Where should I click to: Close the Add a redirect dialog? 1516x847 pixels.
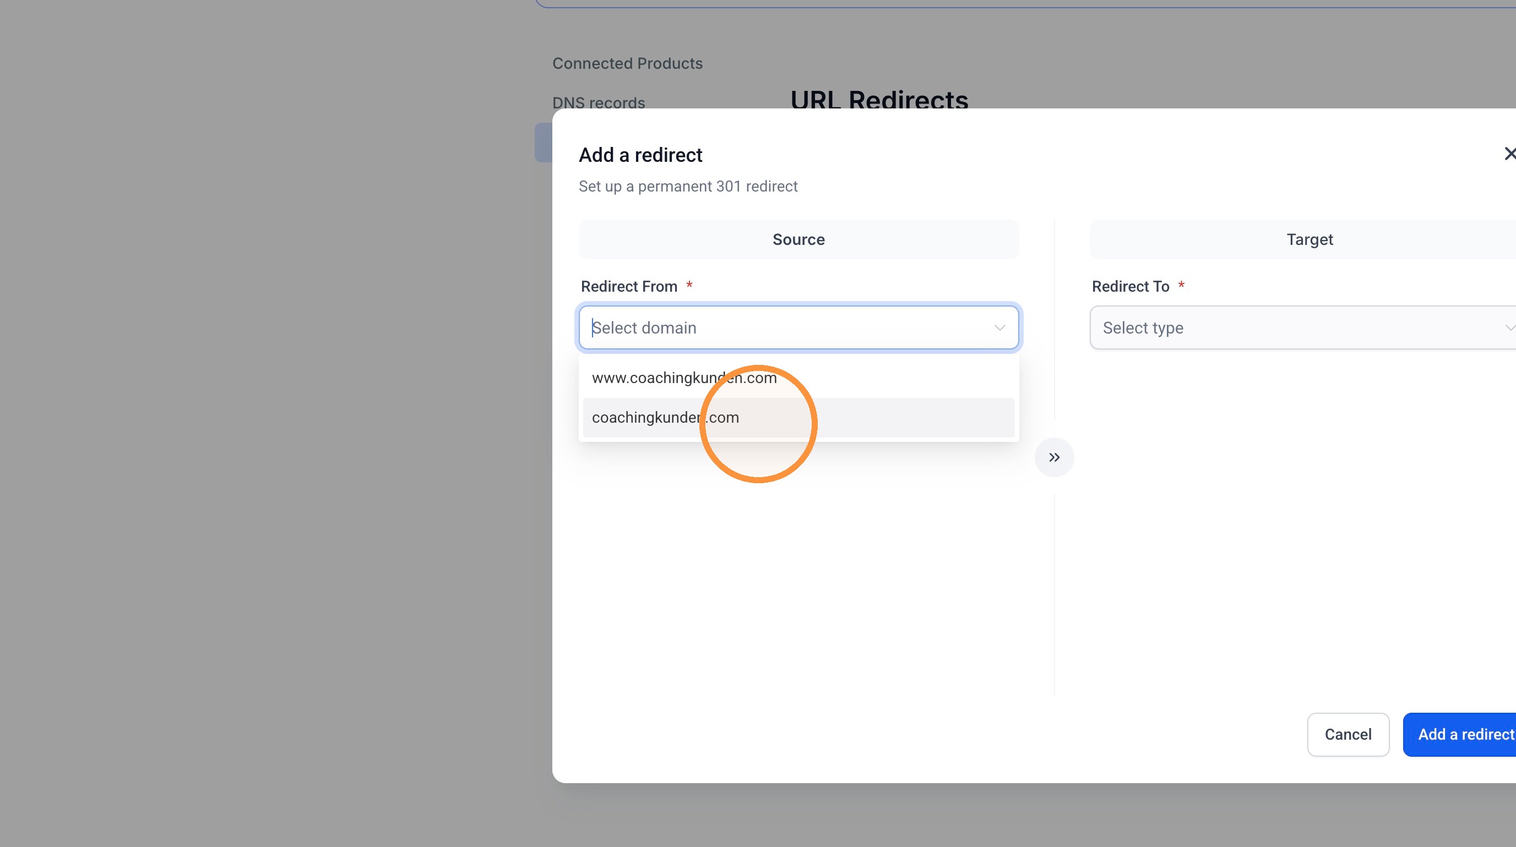(x=1509, y=154)
